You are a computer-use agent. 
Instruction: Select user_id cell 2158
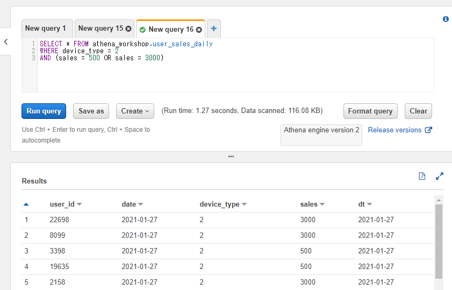click(58, 282)
